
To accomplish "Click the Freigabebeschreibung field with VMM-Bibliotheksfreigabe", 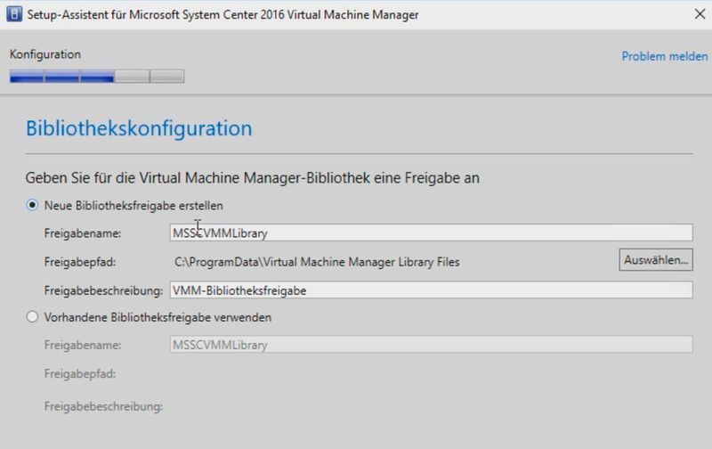I will tap(431, 290).
